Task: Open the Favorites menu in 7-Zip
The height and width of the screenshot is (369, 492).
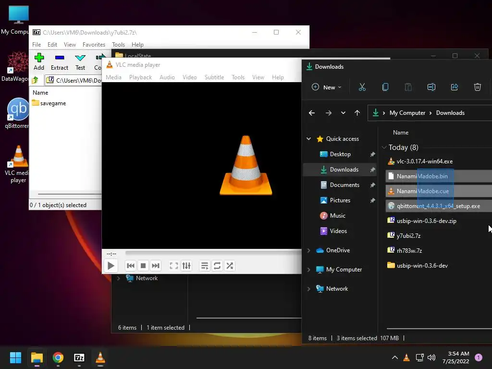Action: pyautogui.click(x=94, y=45)
